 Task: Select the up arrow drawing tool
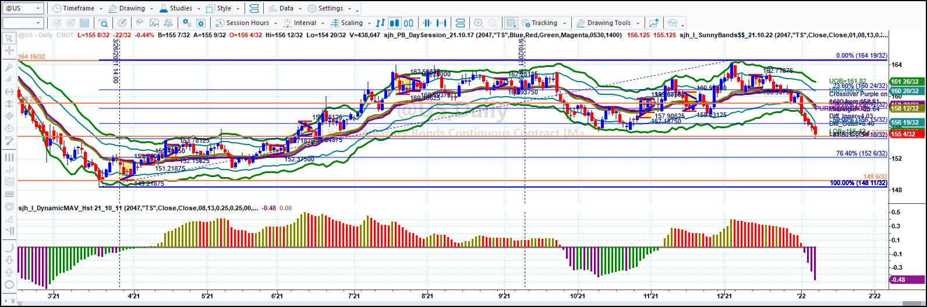[x=9, y=271]
